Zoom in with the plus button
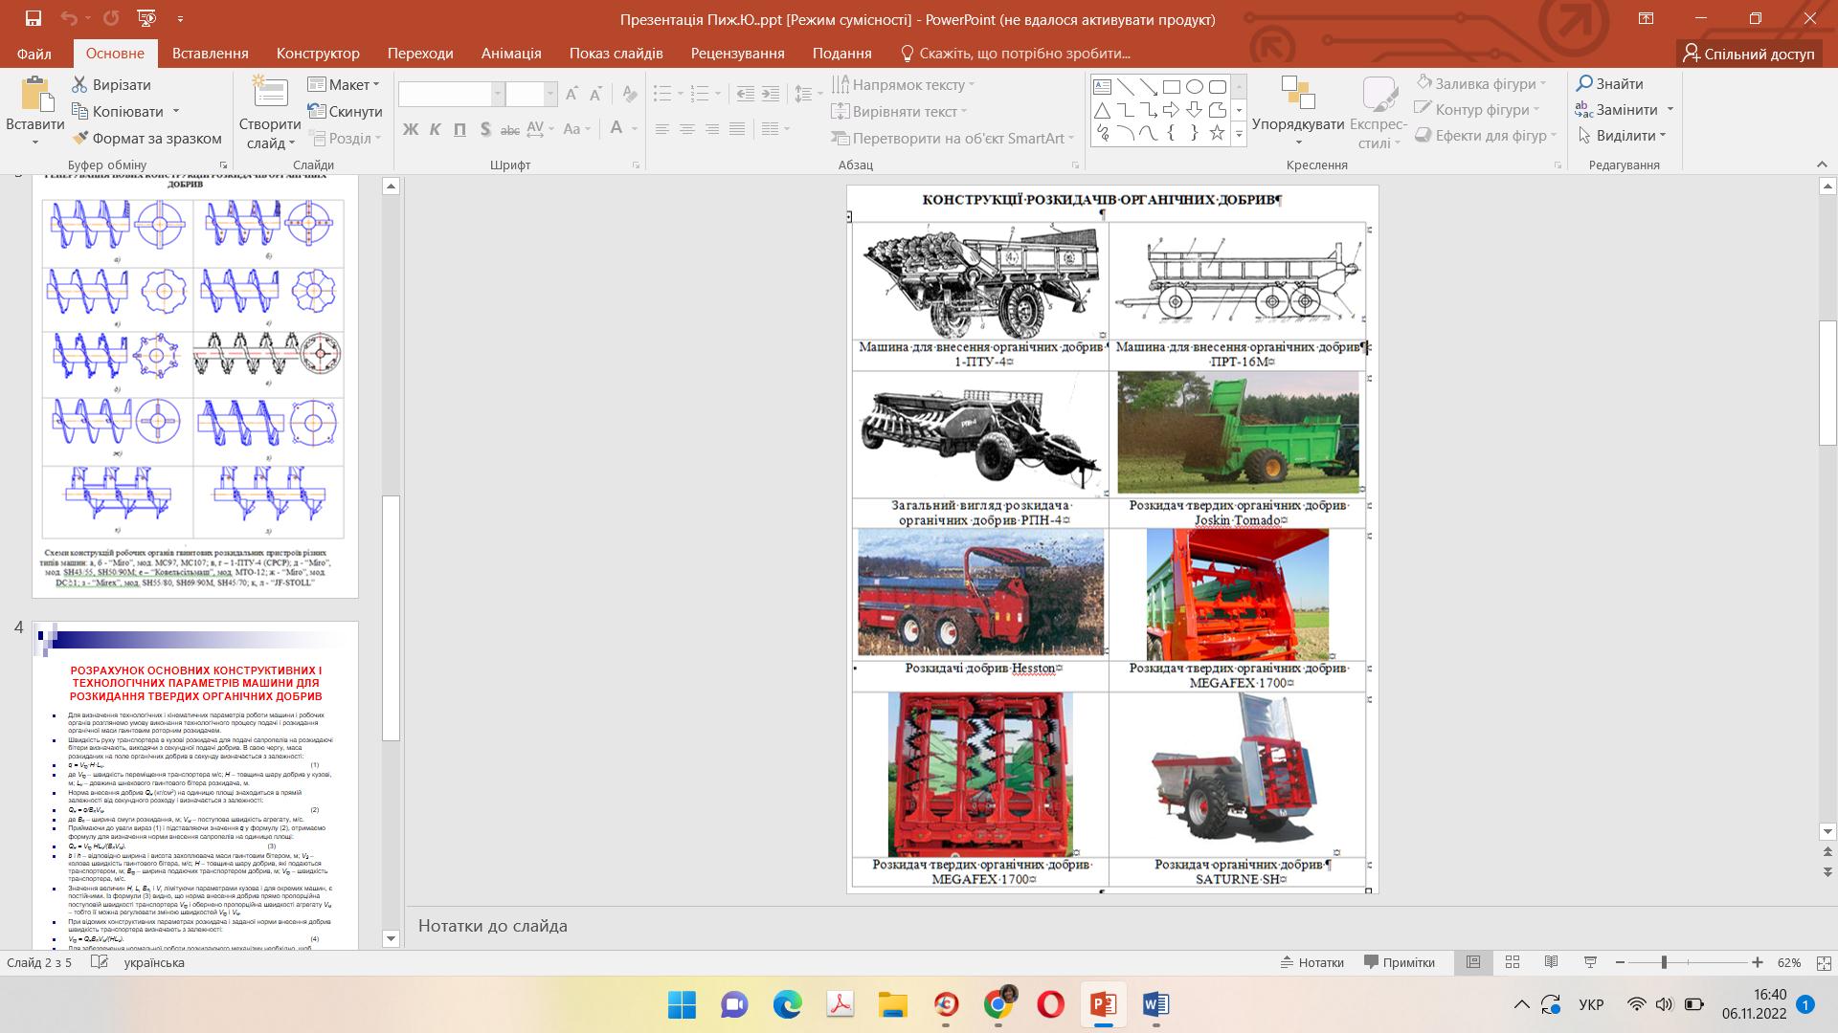The image size is (1838, 1033). 1758,962
